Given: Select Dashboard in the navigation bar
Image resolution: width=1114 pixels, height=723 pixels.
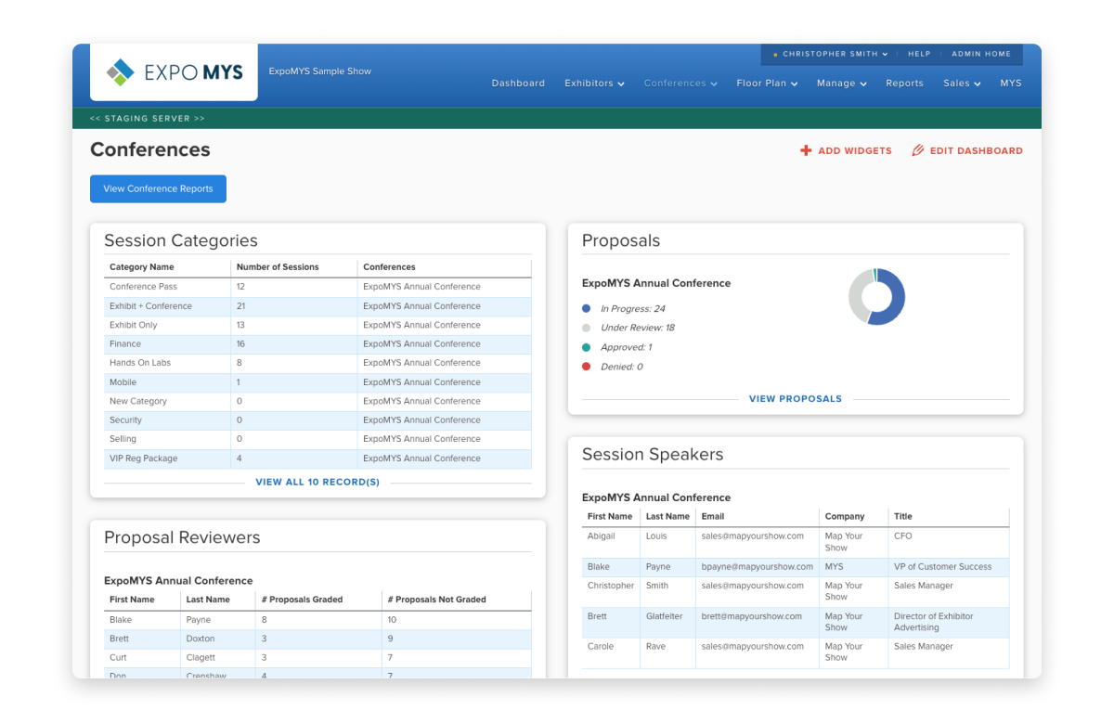Looking at the screenshot, I should pos(518,84).
